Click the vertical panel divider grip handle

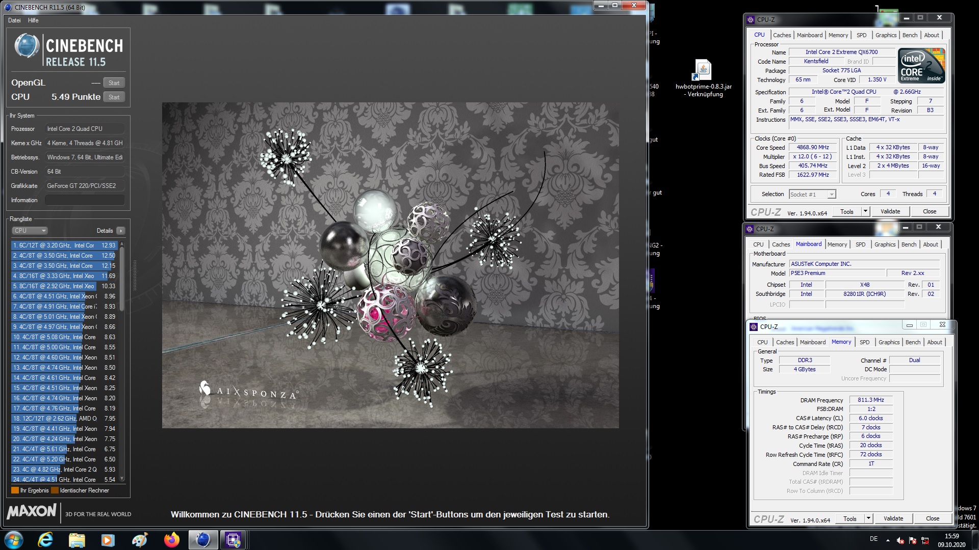[x=135, y=276]
